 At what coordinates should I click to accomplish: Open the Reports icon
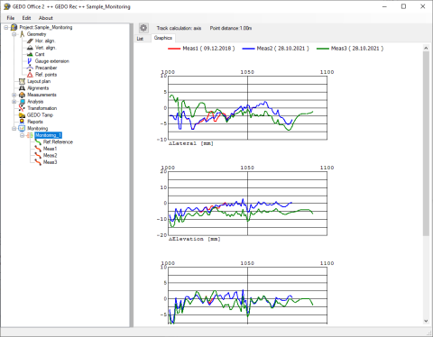[x=22, y=122]
